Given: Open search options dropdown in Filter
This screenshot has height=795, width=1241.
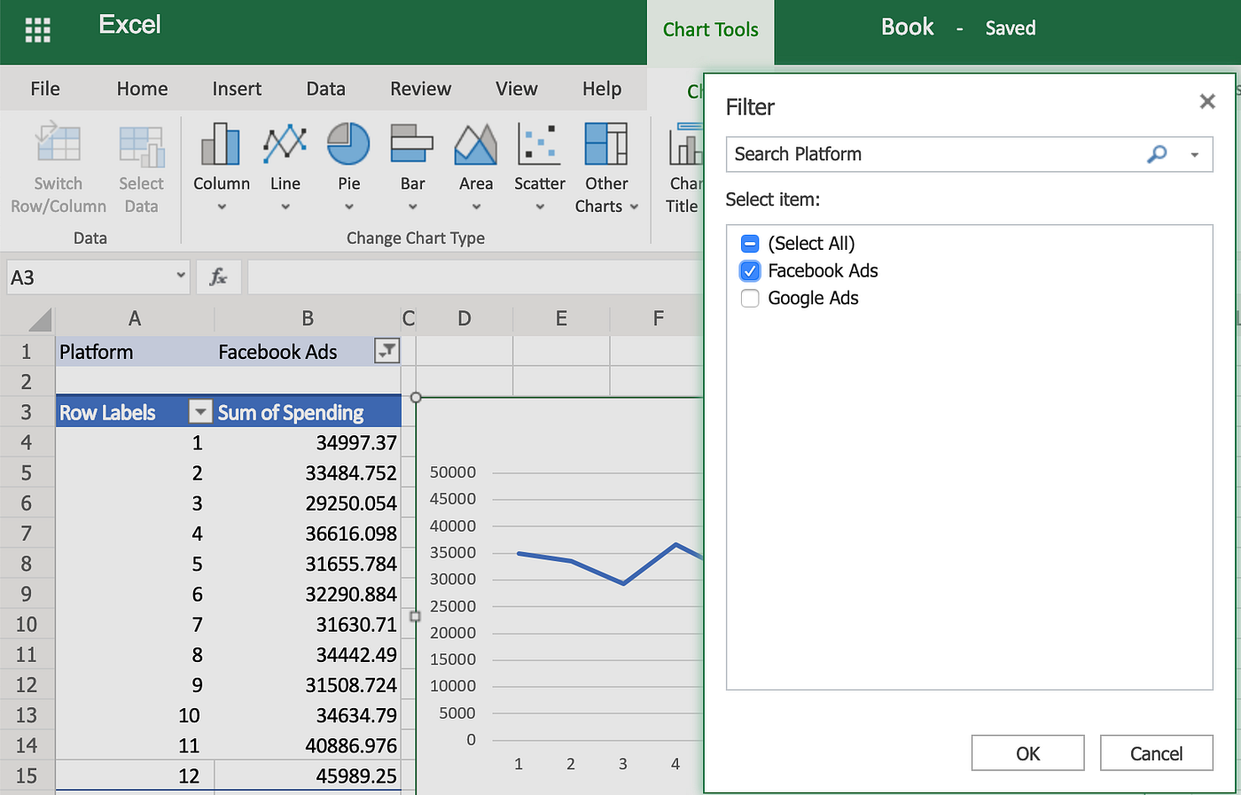Looking at the screenshot, I should click(1194, 155).
